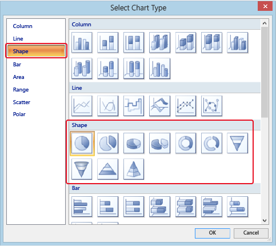Select the basic Bar chart icon
The width and height of the screenshot is (276, 246).
click(x=82, y=207)
